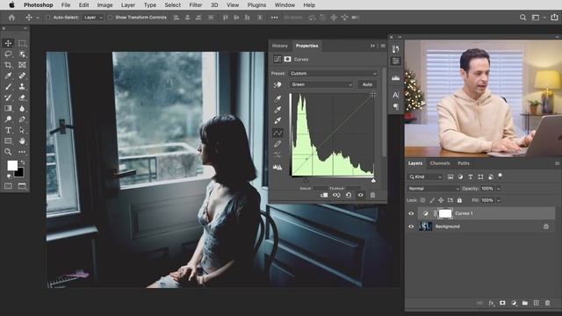The width and height of the screenshot is (562, 316).
Task: Switch to the Paths tab
Action: pos(464,163)
